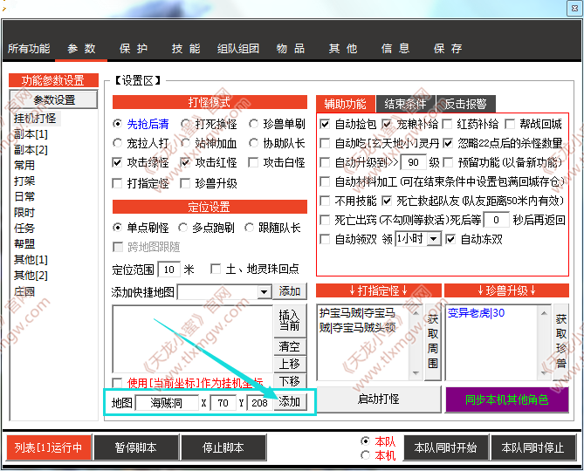Click the purple 同步本机其他角色 button
Image resolution: width=584 pixels, height=471 pixels.
[x=507, y=400]
